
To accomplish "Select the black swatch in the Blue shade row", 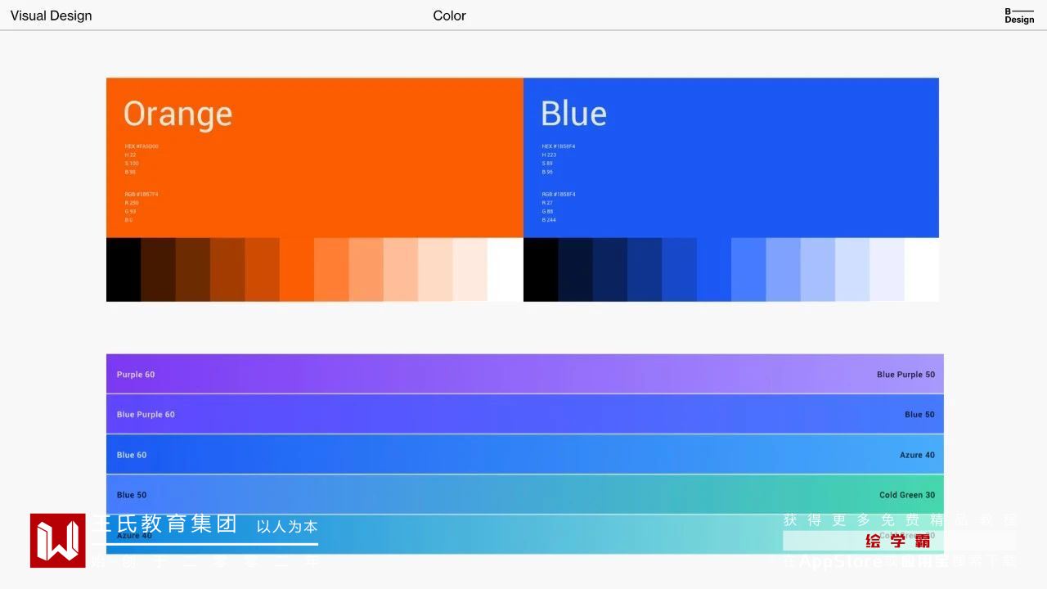I will coord(541,269).
